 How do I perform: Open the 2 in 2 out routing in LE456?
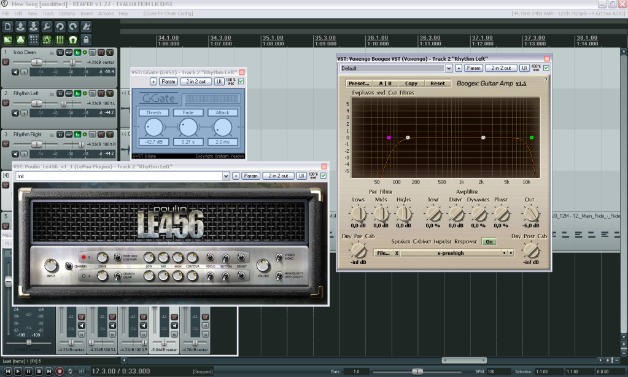click(278, 176)
